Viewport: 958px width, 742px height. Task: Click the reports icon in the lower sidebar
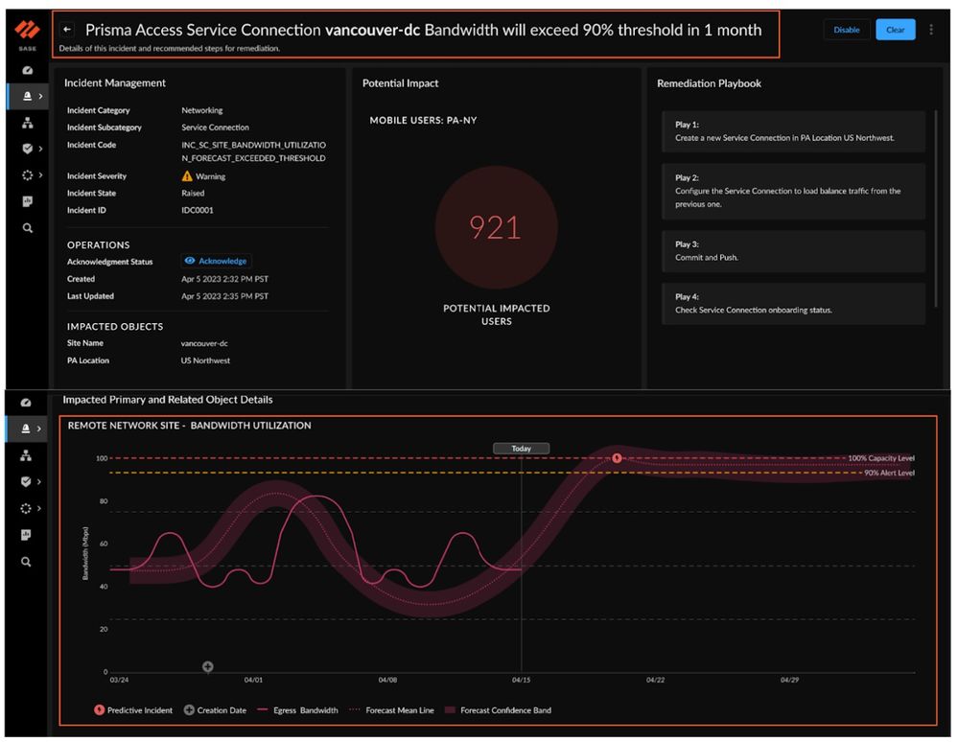coord(27,535)
